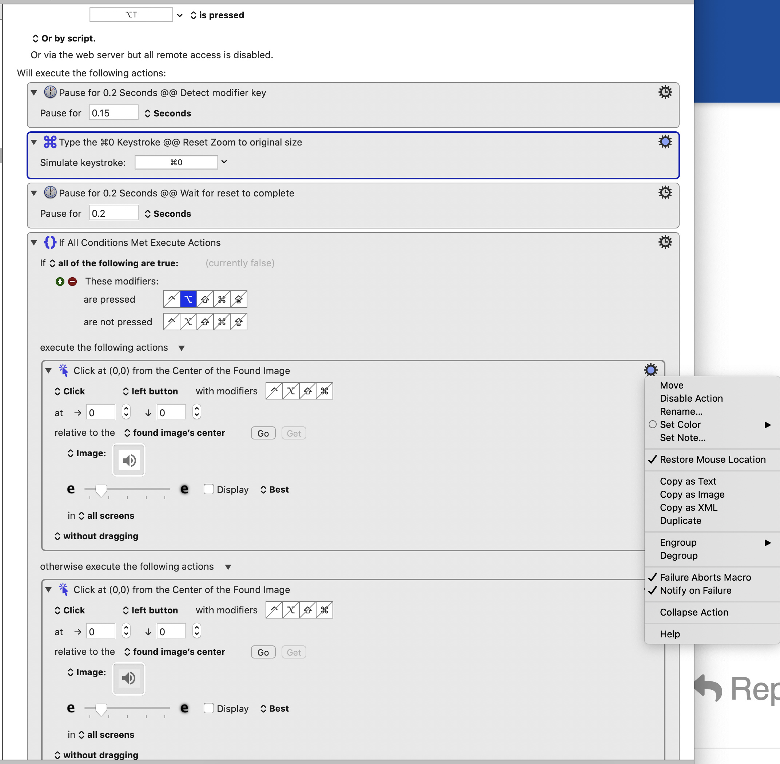Choose Rename... from context menu
The image size is (780, 764).
click(681, 411)
